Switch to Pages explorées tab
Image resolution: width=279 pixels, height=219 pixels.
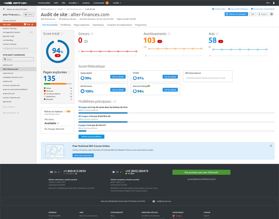tap(82, 25)
